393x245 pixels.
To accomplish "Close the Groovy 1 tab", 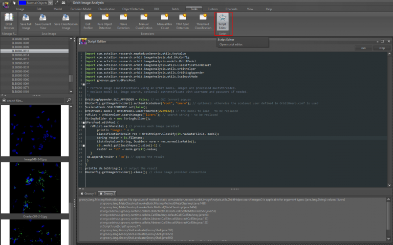I will click(x=82, y=193).
